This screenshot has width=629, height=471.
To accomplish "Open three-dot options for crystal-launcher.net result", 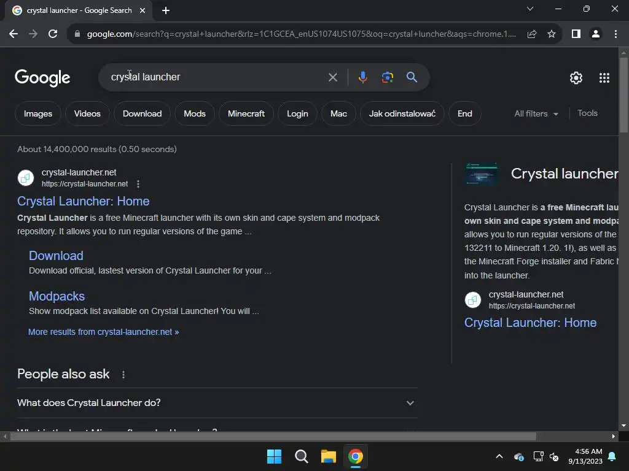I will point(138,184).
